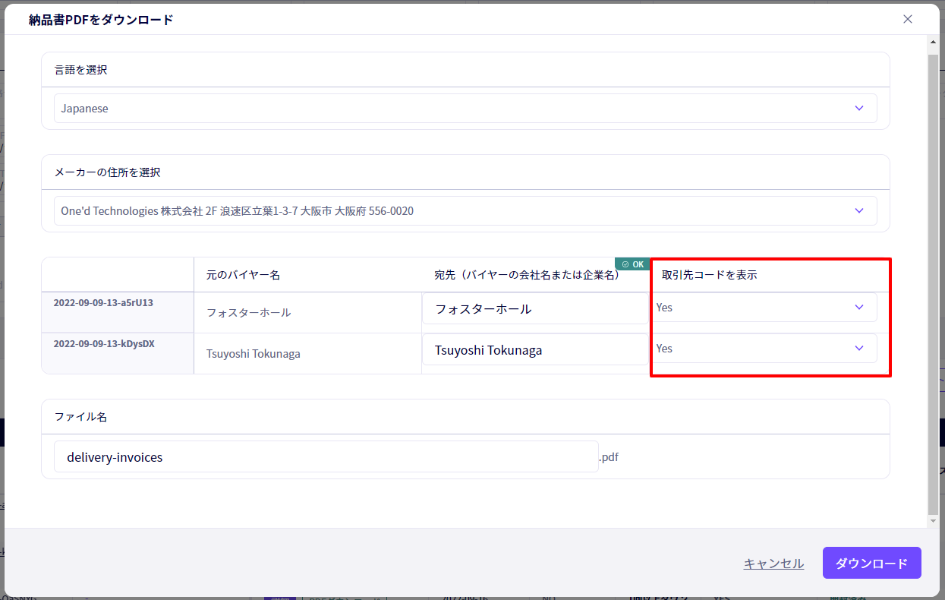945x600 pixels.
Task: Click the ファイル名 section label
Action: click(x=80, y=417)
